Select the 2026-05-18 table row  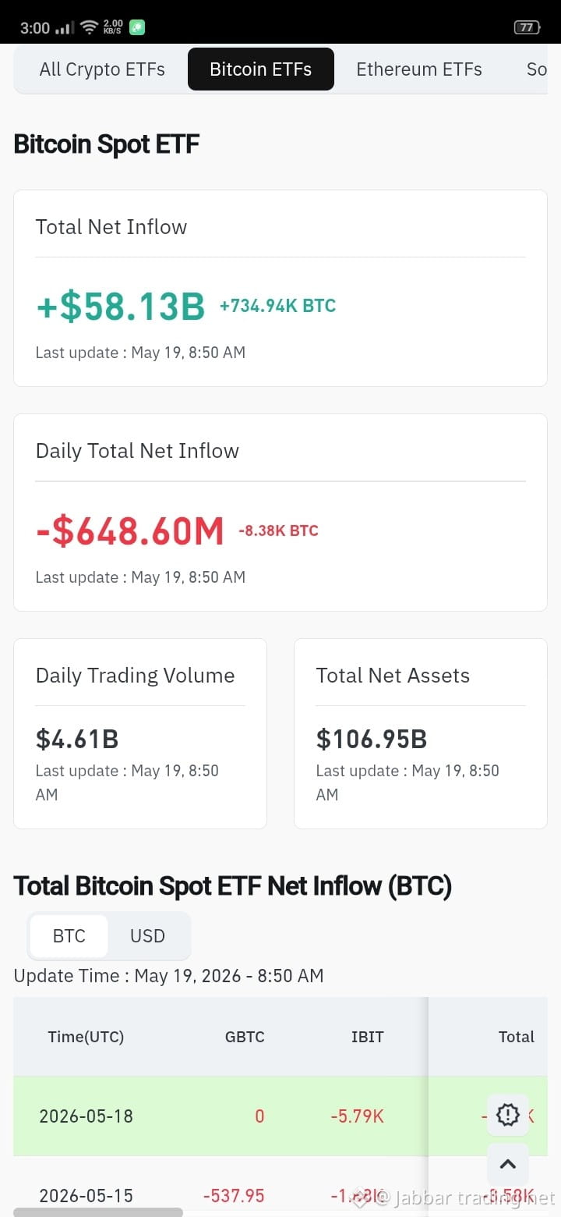pyautogui.click(x=280, y=1116)
